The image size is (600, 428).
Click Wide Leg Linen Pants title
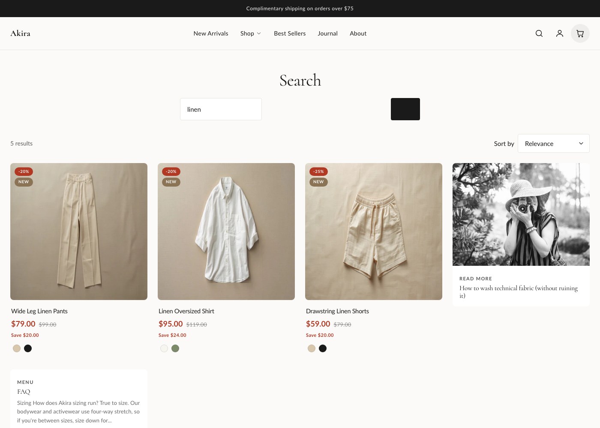[x=39, y=311]
